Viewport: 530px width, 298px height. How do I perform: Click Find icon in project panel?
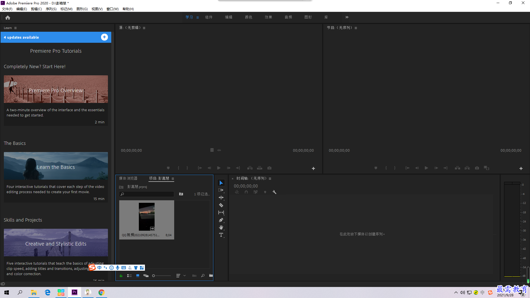(203, 276)
